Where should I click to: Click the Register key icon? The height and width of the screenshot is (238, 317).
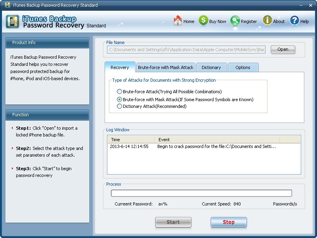click(x=235, y=21)
